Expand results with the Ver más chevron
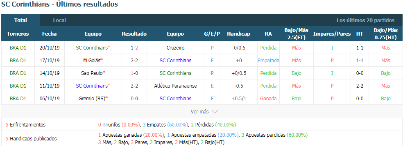403x149 pixels. [x=215, y=112]
